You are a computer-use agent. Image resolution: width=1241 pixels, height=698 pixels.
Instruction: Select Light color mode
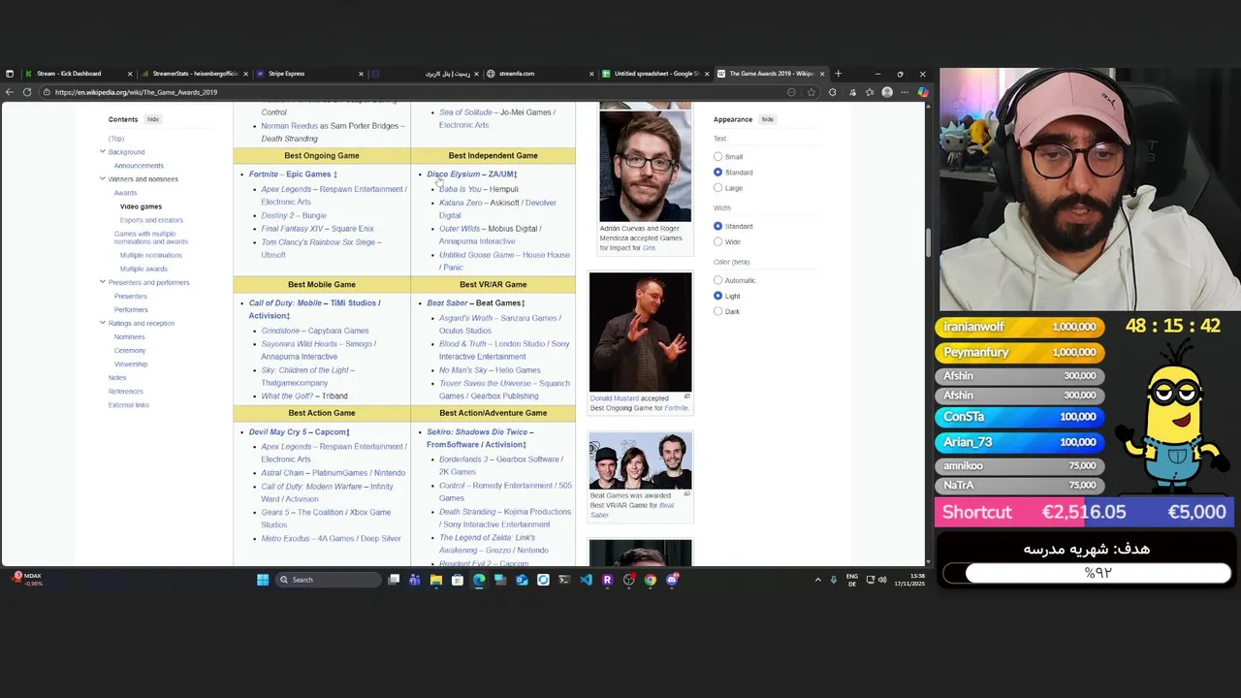[718, 296]
